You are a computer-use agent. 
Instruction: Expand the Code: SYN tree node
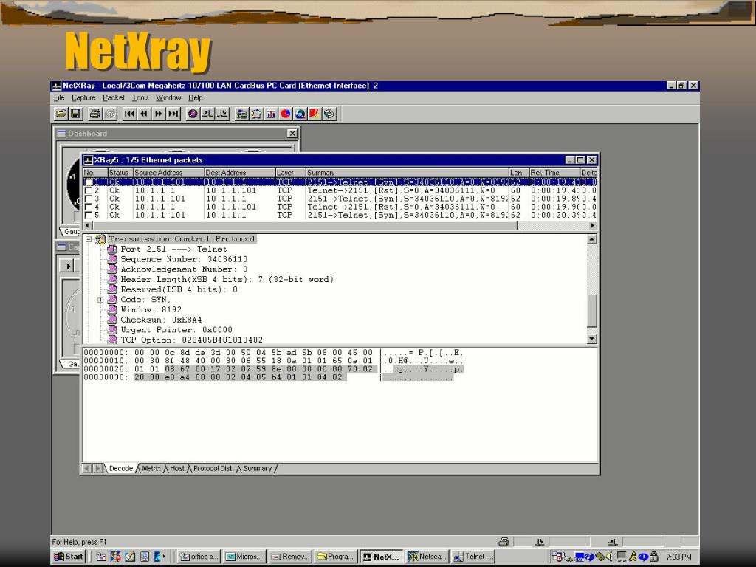[x=100, y=300]
